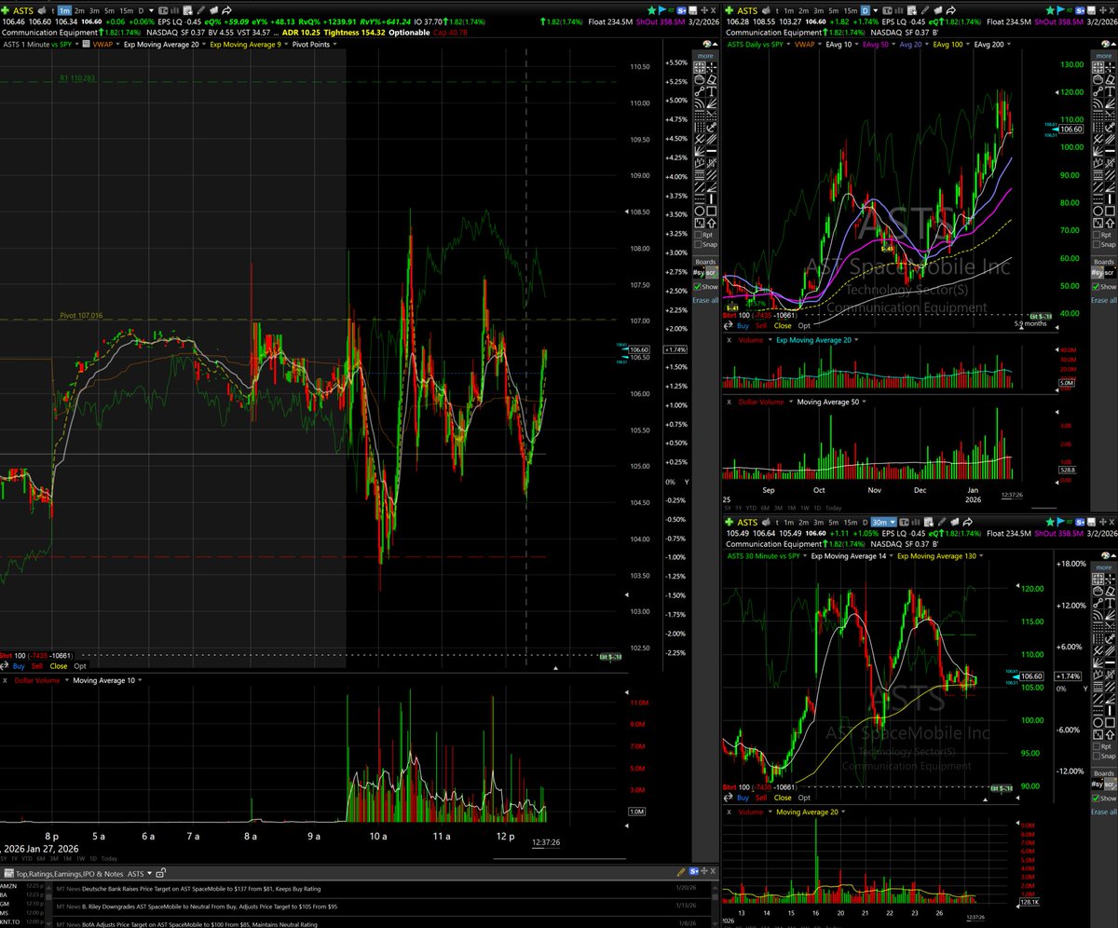The image size is (1118, 928).
Task: Click the flag icon in 1-minute chart header
Action: [x=661, y=10]
